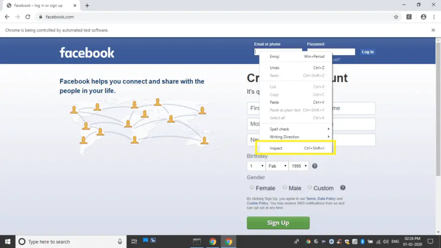
Task: Open the active Chrome taskbar window
Action: [228, 242]
